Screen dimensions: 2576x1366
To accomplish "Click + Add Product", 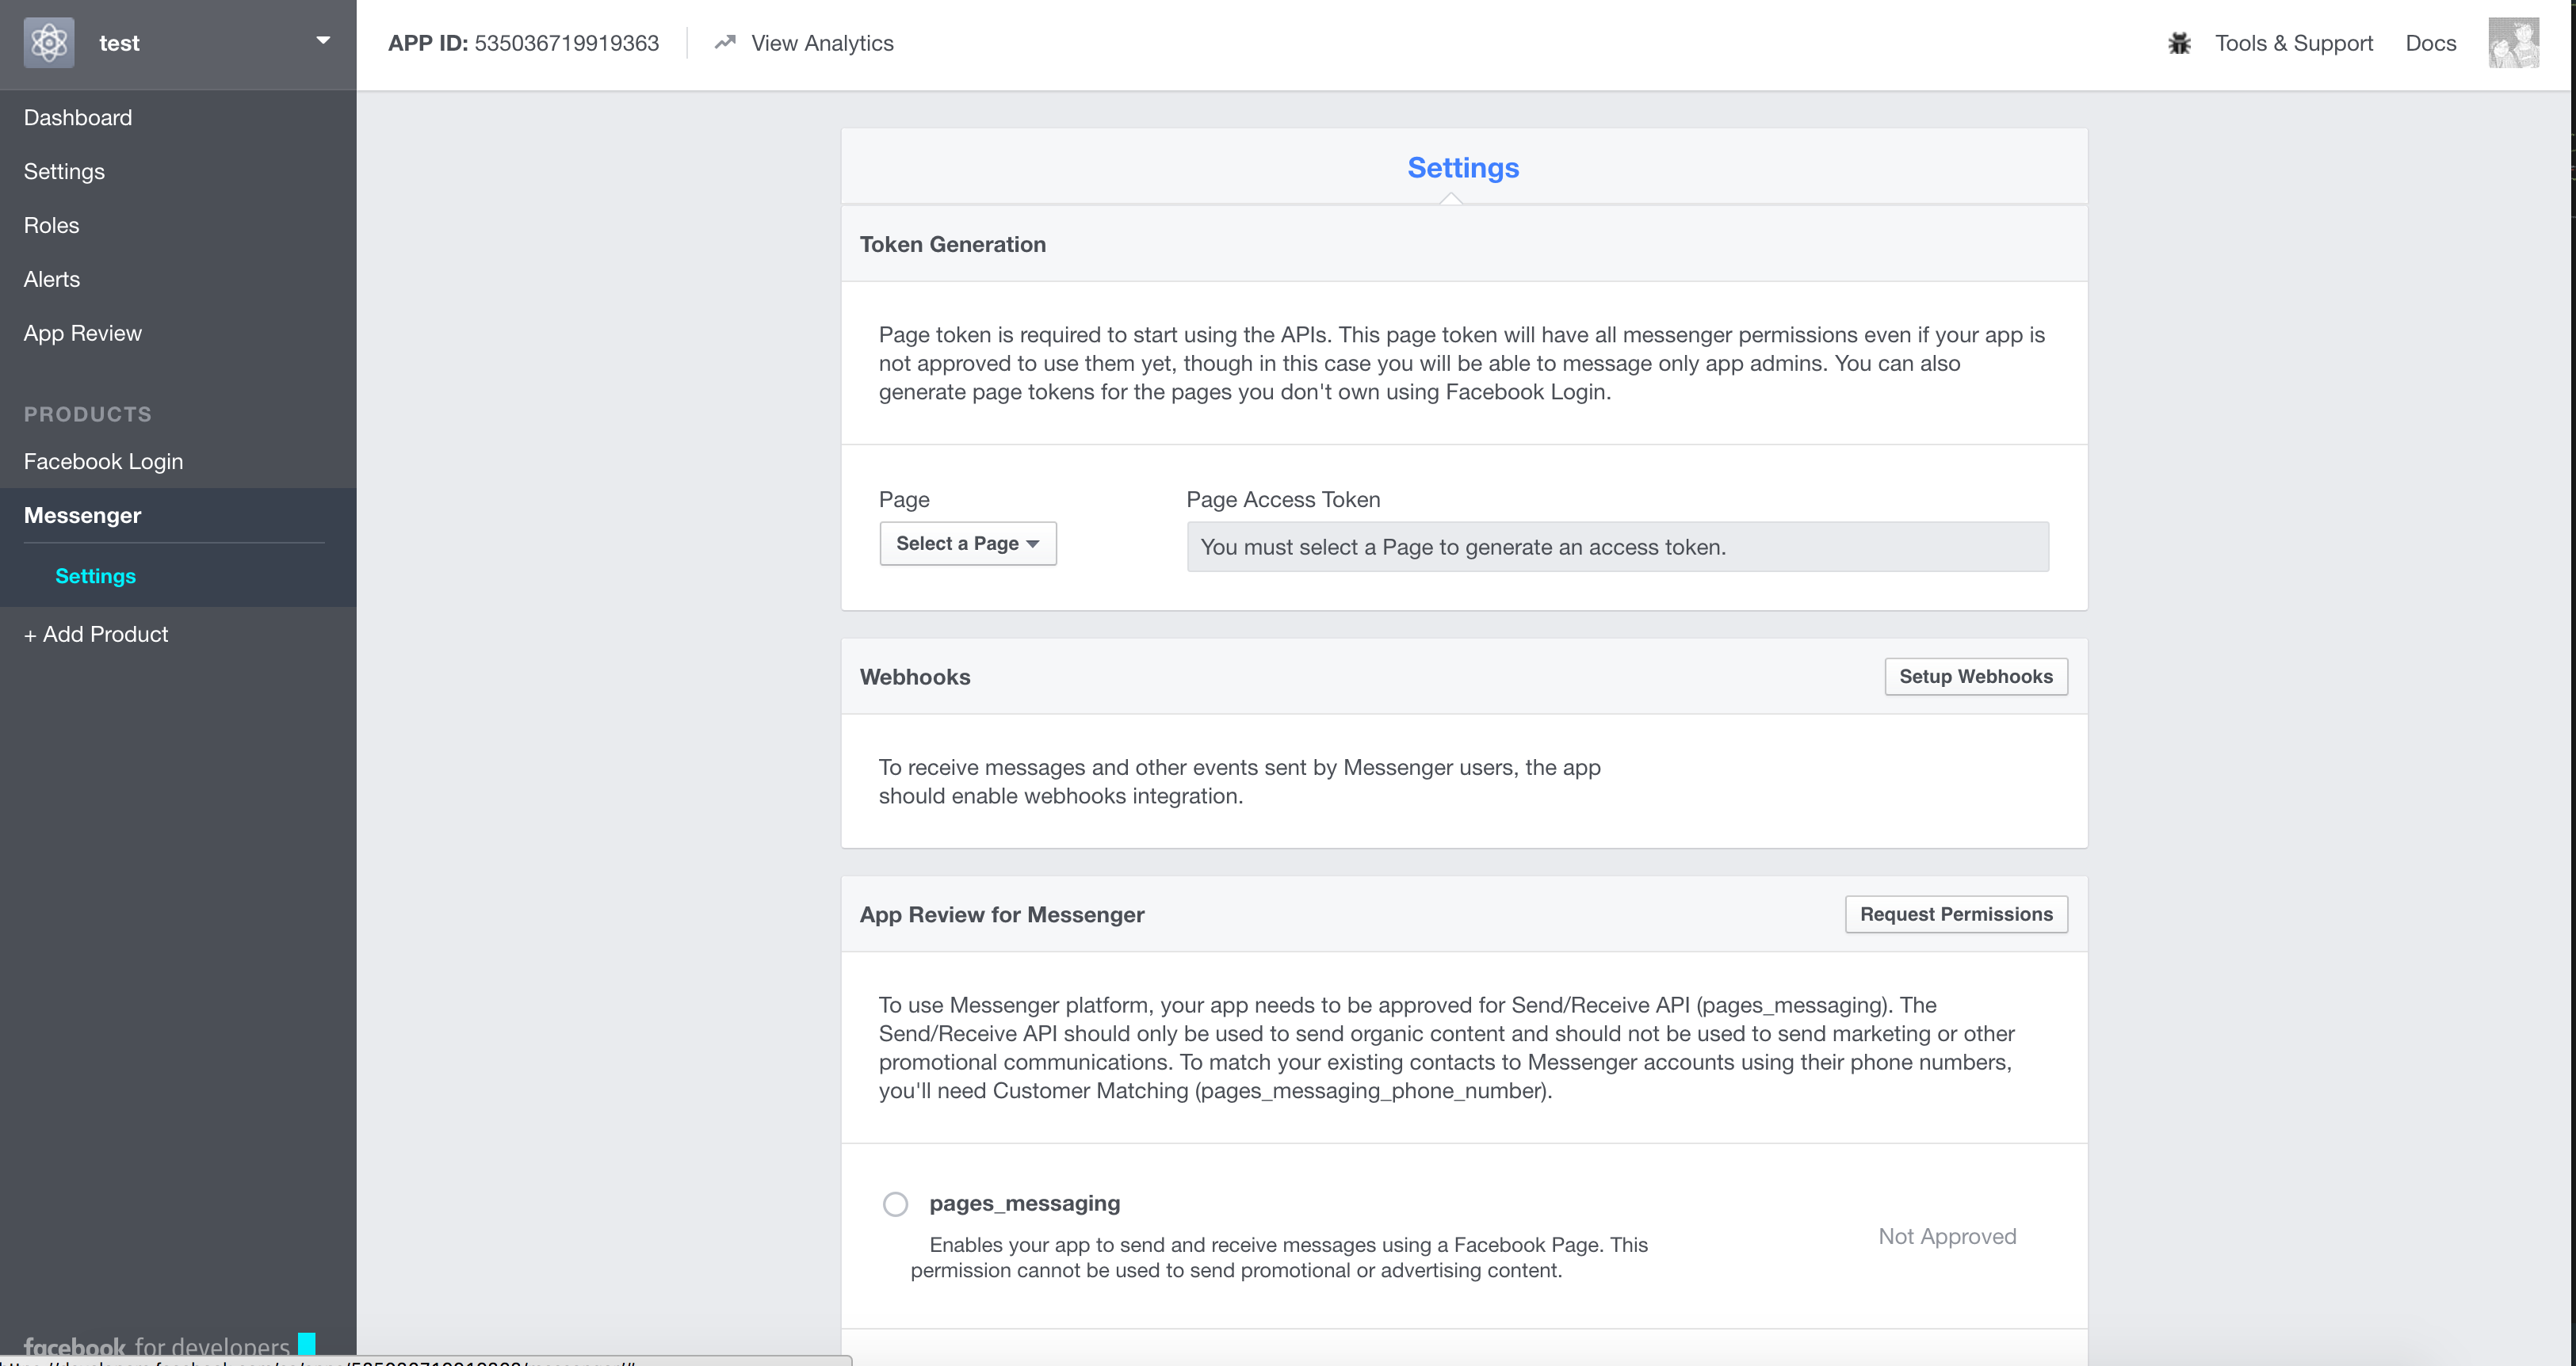I will [96, 634].
